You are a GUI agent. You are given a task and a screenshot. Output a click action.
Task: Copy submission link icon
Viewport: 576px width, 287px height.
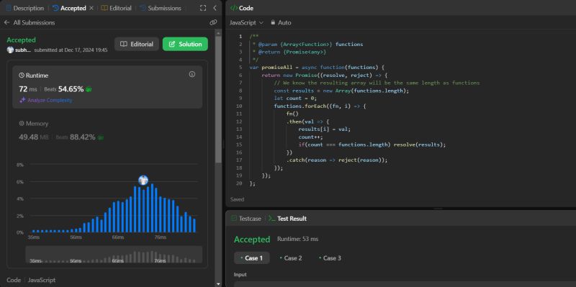click(213, 22)
